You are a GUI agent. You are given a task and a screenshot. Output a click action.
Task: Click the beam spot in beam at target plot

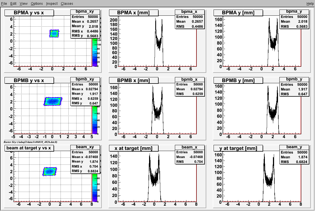(50, 171)
